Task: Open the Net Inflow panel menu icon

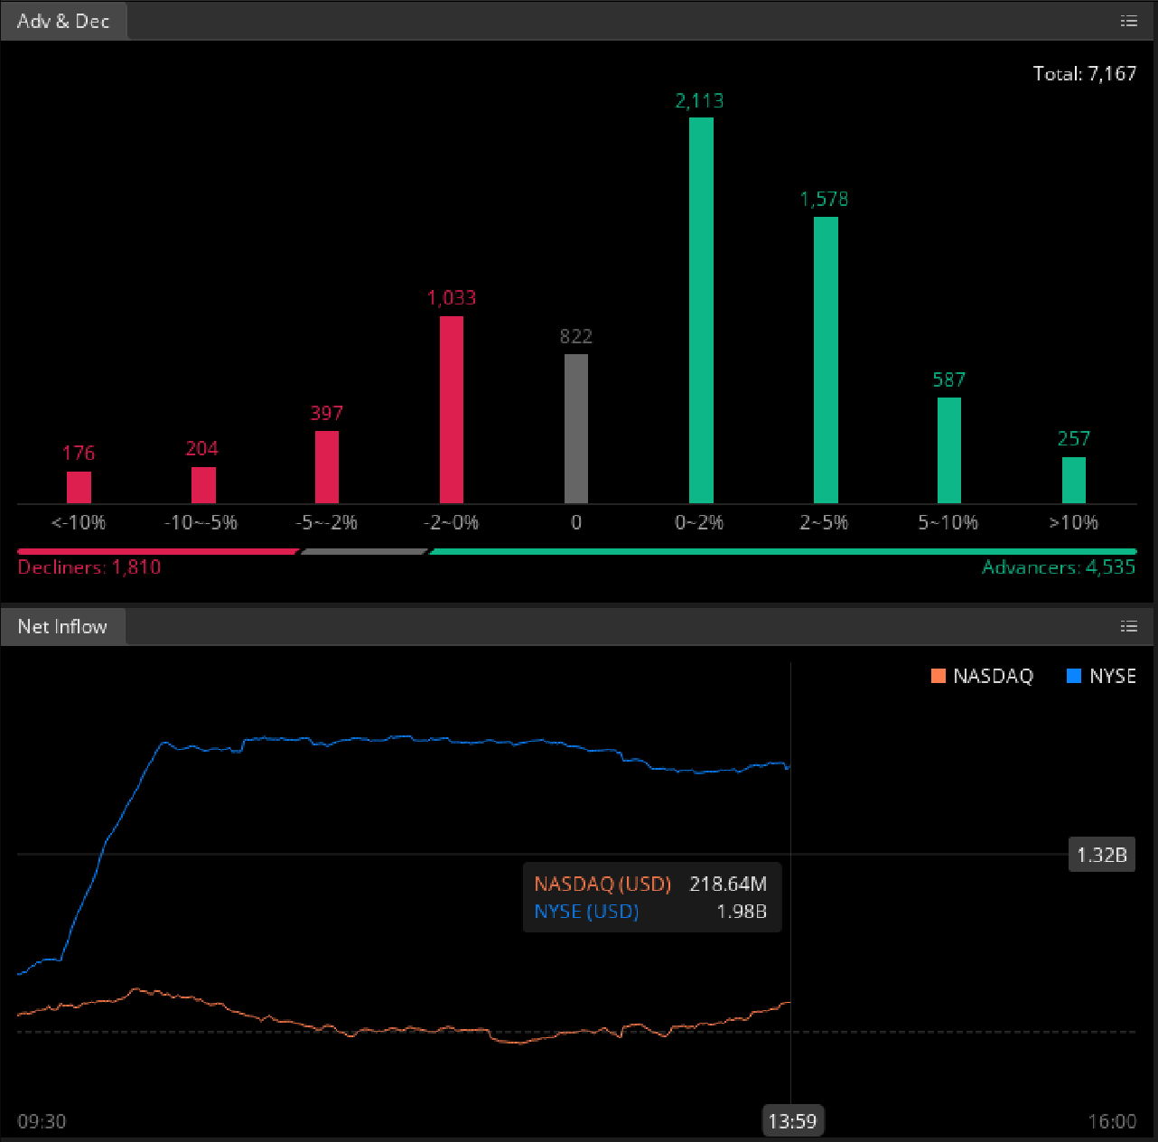Action: pos(1128,626)
